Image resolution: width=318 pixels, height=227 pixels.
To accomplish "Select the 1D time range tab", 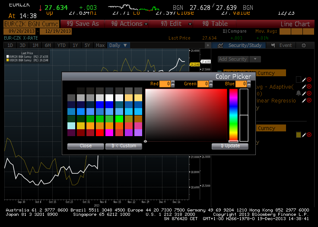I will (x=10, y=45).
